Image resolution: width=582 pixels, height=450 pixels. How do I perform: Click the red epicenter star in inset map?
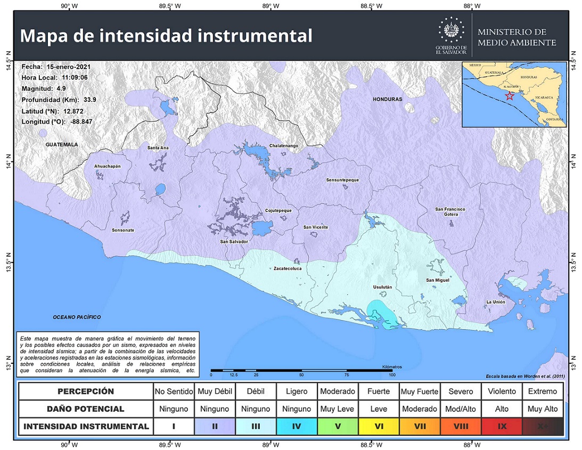[510, 96]
